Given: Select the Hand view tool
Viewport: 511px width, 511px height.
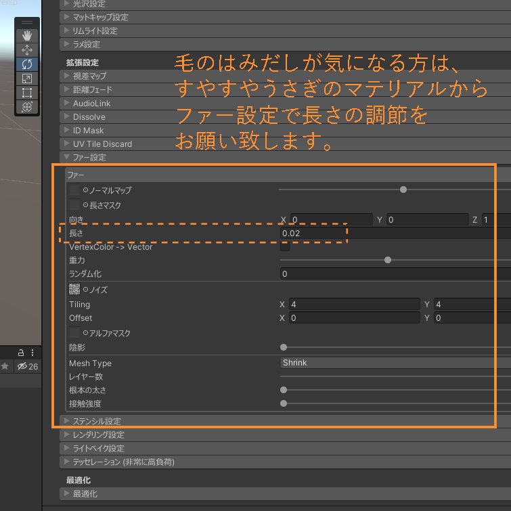Looking at the screenshot, I should (x=27, y=35).
